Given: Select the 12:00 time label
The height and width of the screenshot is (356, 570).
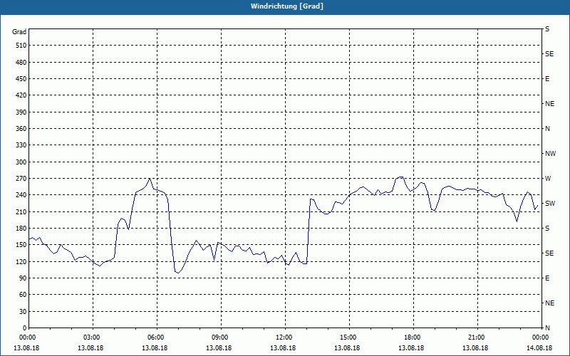Looking at the screenshot, I should 285,337.
